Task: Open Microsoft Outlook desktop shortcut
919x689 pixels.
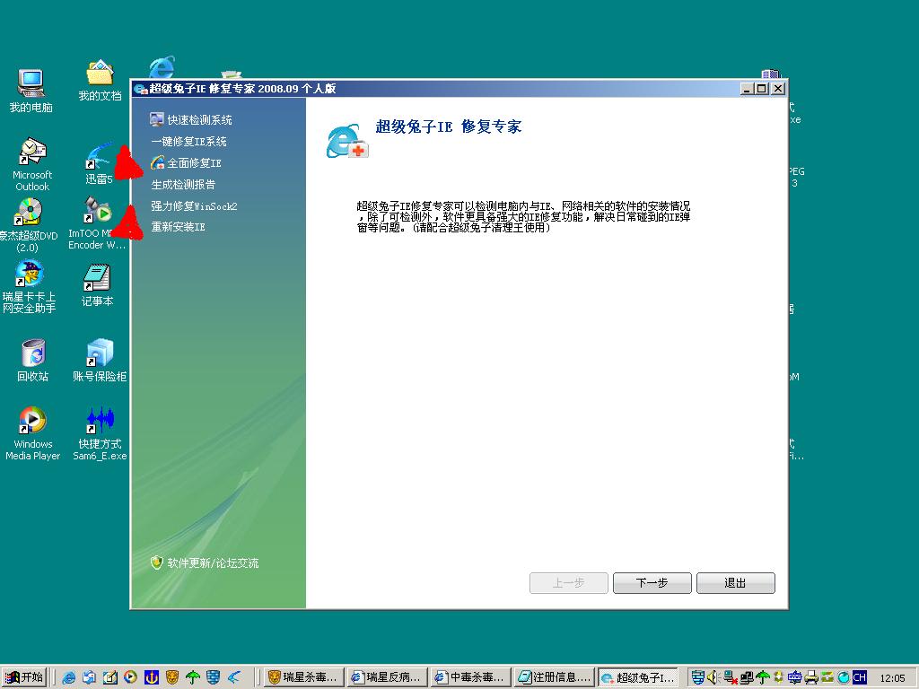Action: (x=32, y=165)
